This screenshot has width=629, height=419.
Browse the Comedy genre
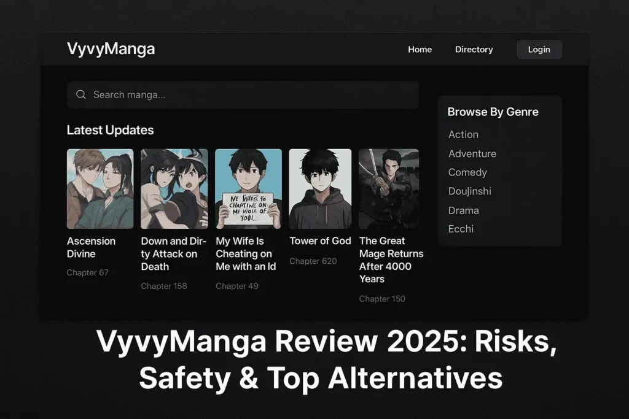[x=467, y=172]
